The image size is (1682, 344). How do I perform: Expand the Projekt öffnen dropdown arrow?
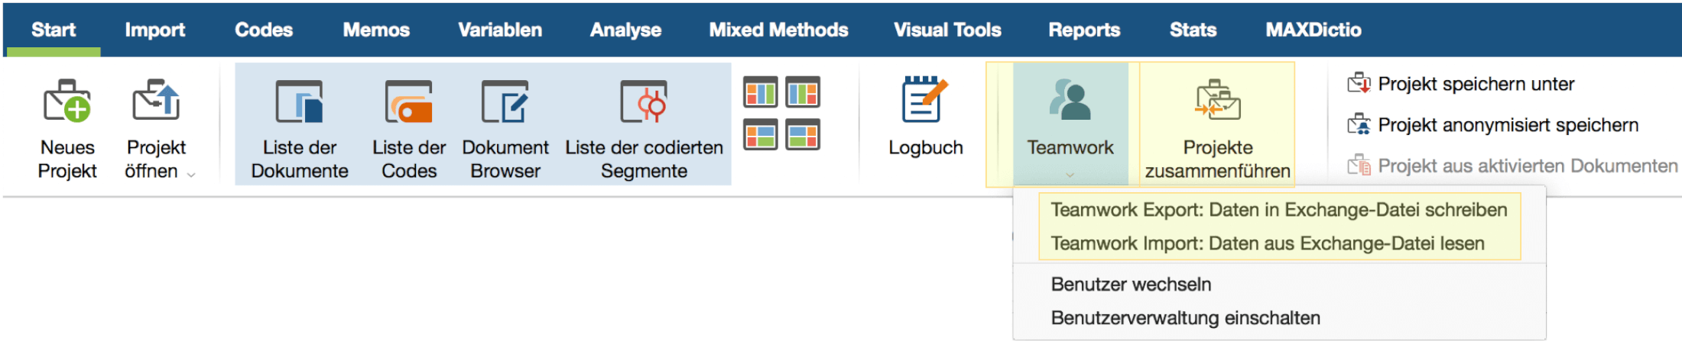pos(191,175)
